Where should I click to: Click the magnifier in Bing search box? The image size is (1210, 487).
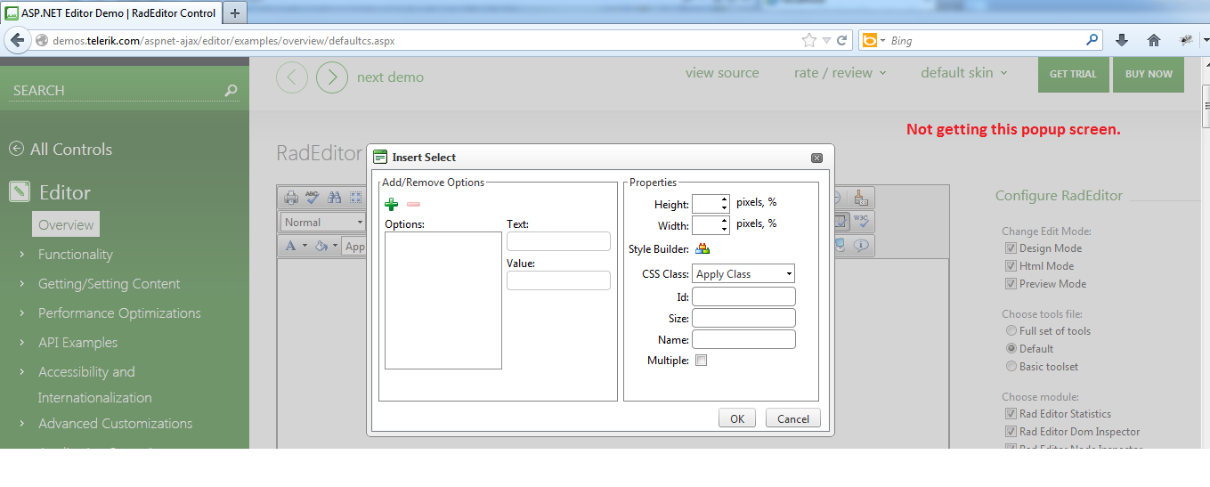(x=1092, y=40)
